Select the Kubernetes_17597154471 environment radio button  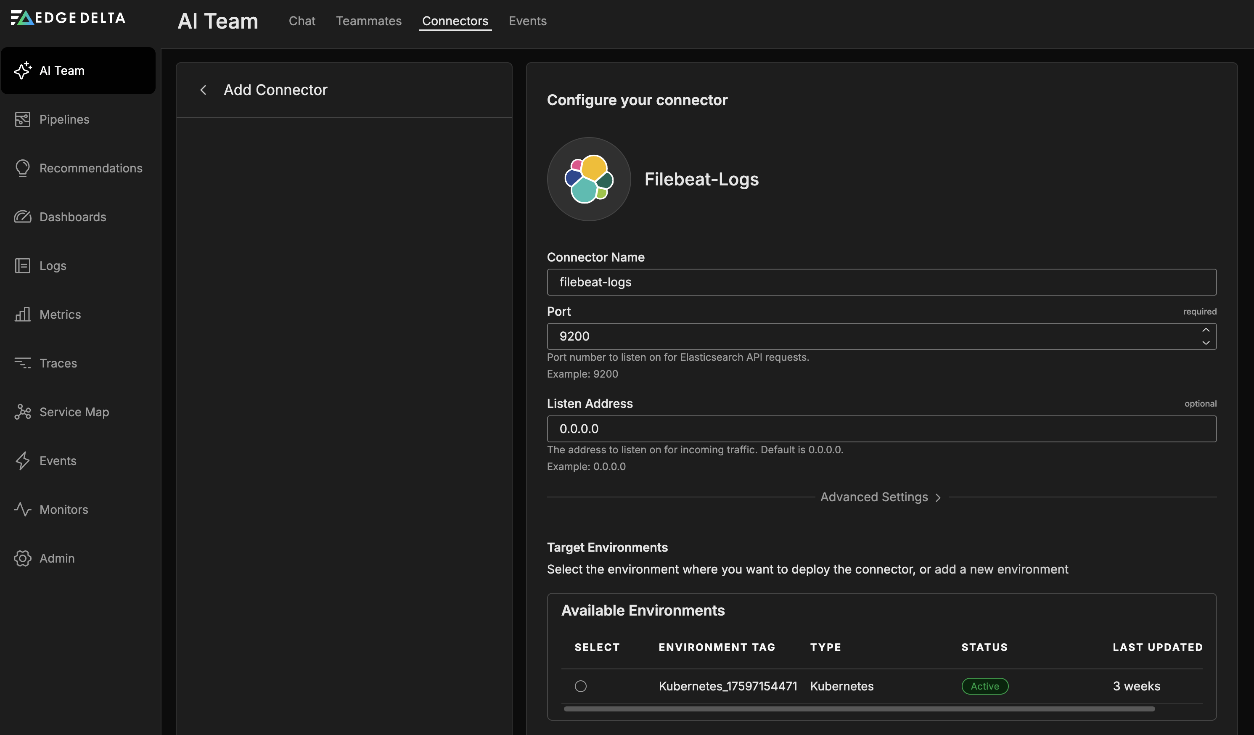[581, 686]
